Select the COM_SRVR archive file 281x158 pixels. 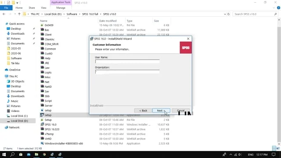tap(51, 44)
